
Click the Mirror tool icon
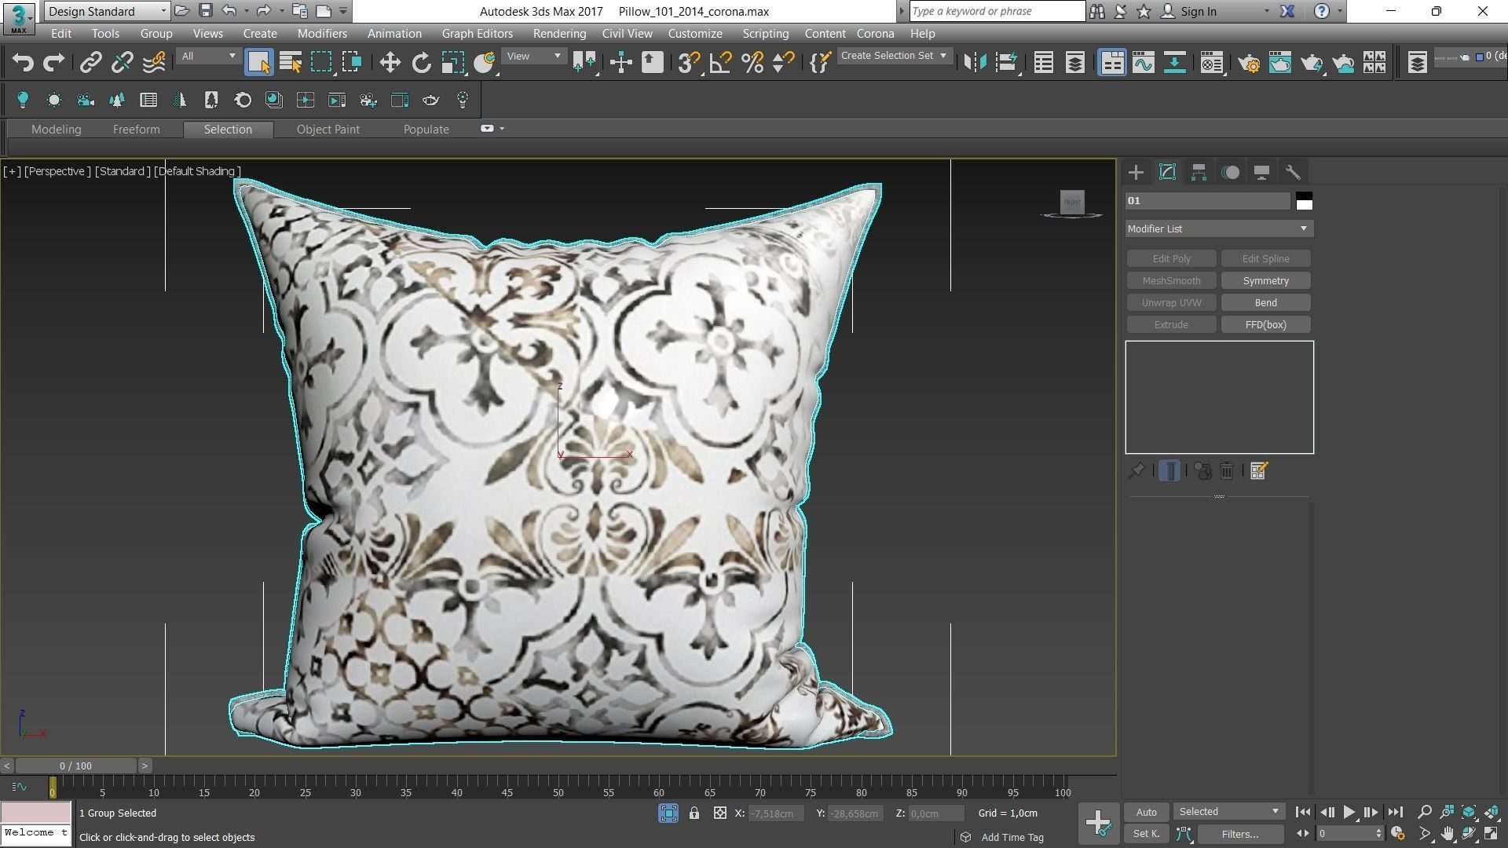[975, 63]
